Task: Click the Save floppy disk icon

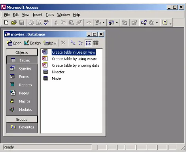Action: pos(22,22)
